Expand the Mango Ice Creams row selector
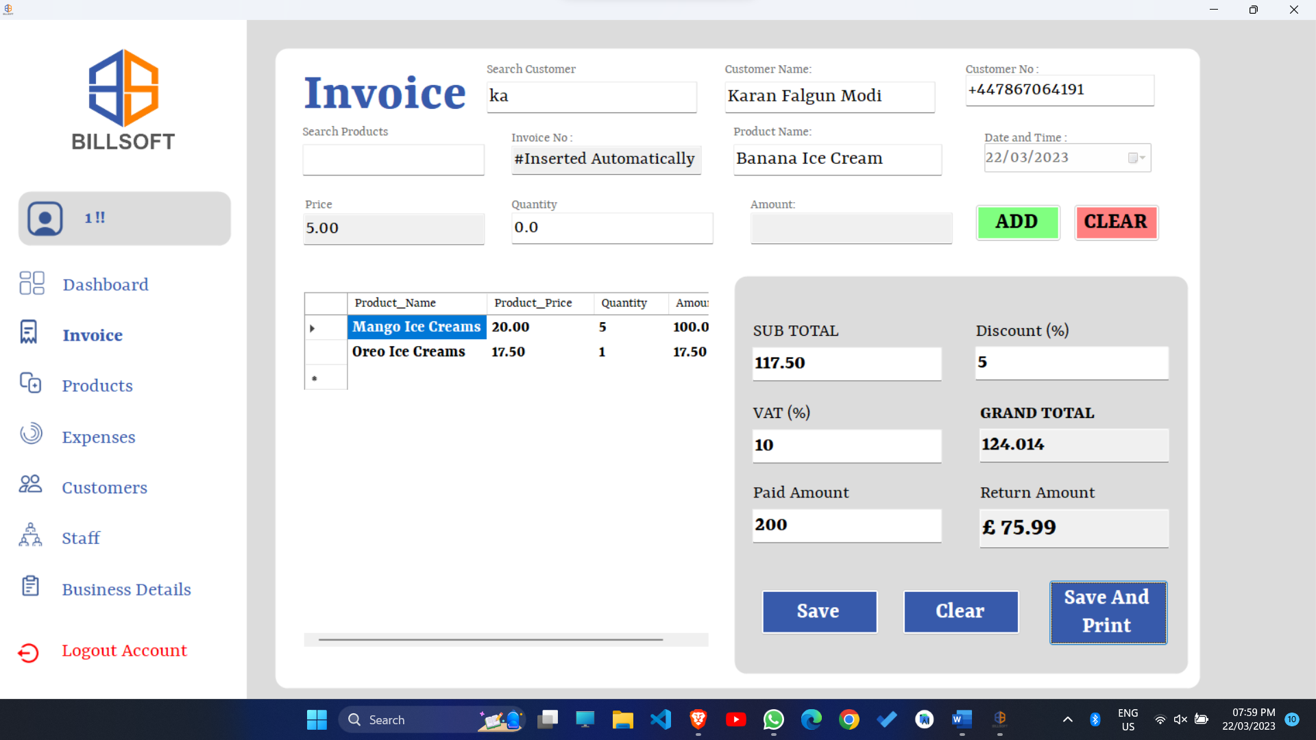This screenshot has height=740, width=1316. [313, 328]
